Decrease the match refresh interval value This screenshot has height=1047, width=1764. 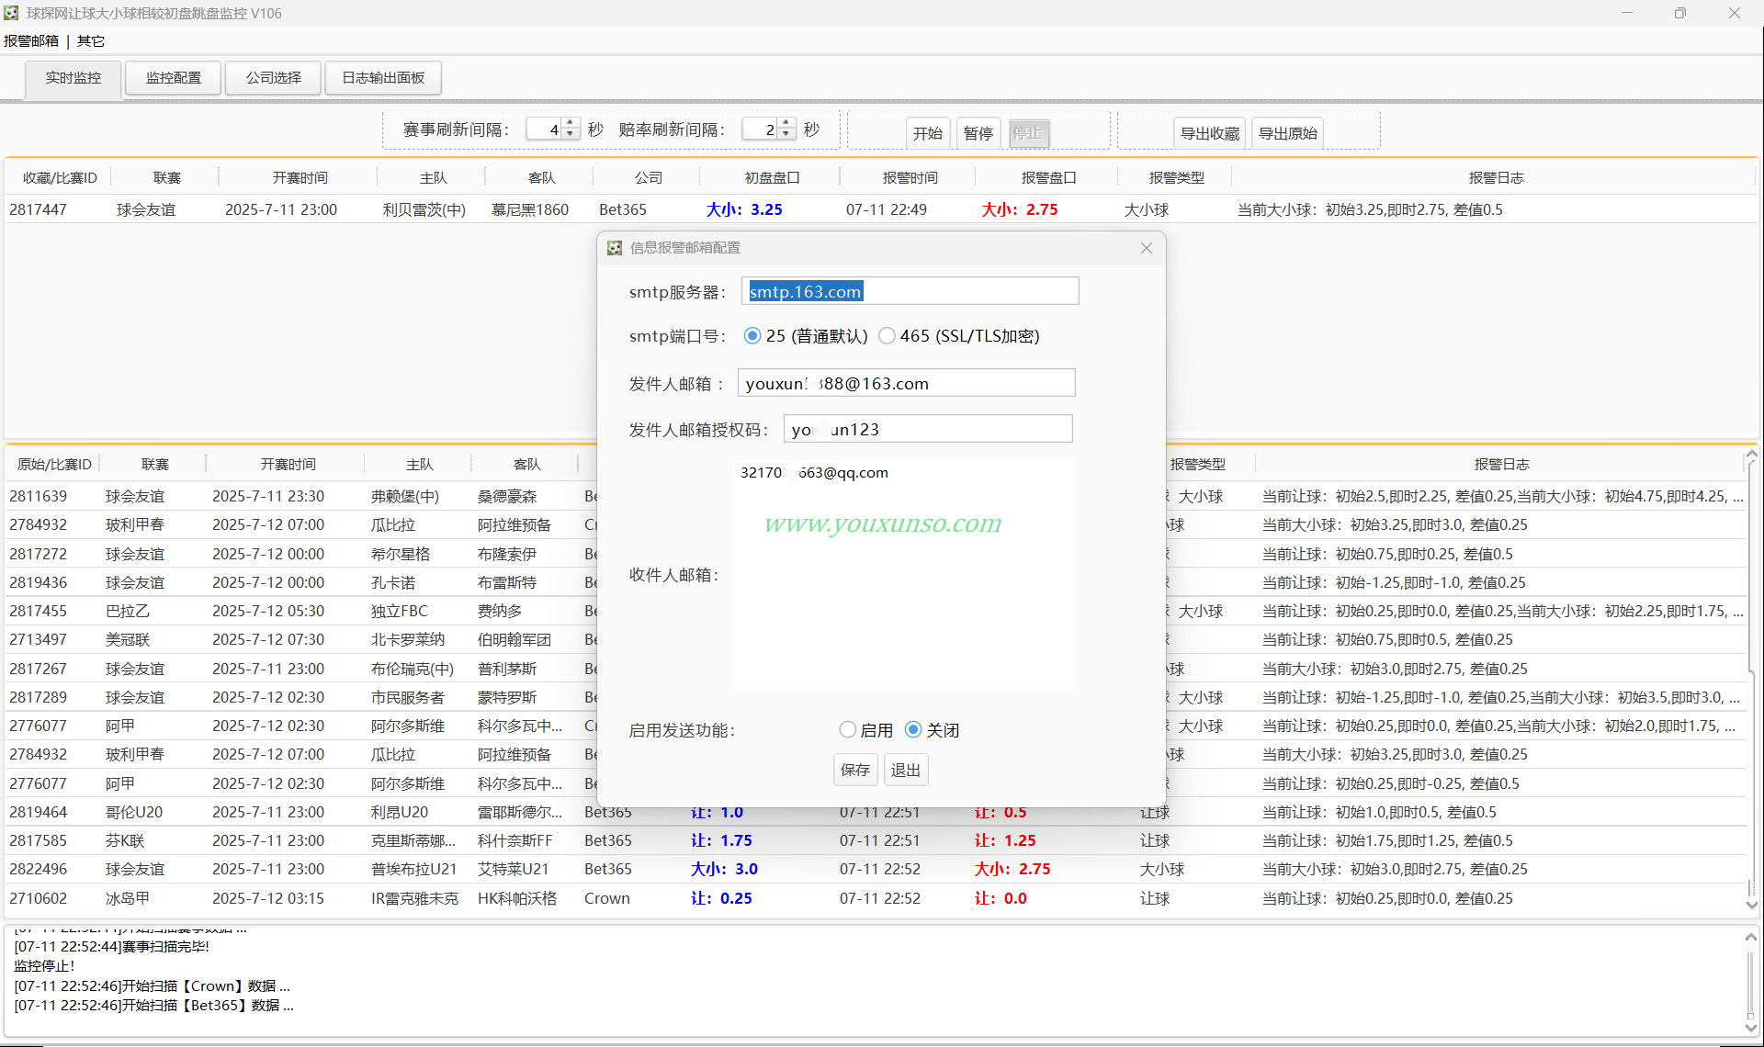(x=571, y=135)
